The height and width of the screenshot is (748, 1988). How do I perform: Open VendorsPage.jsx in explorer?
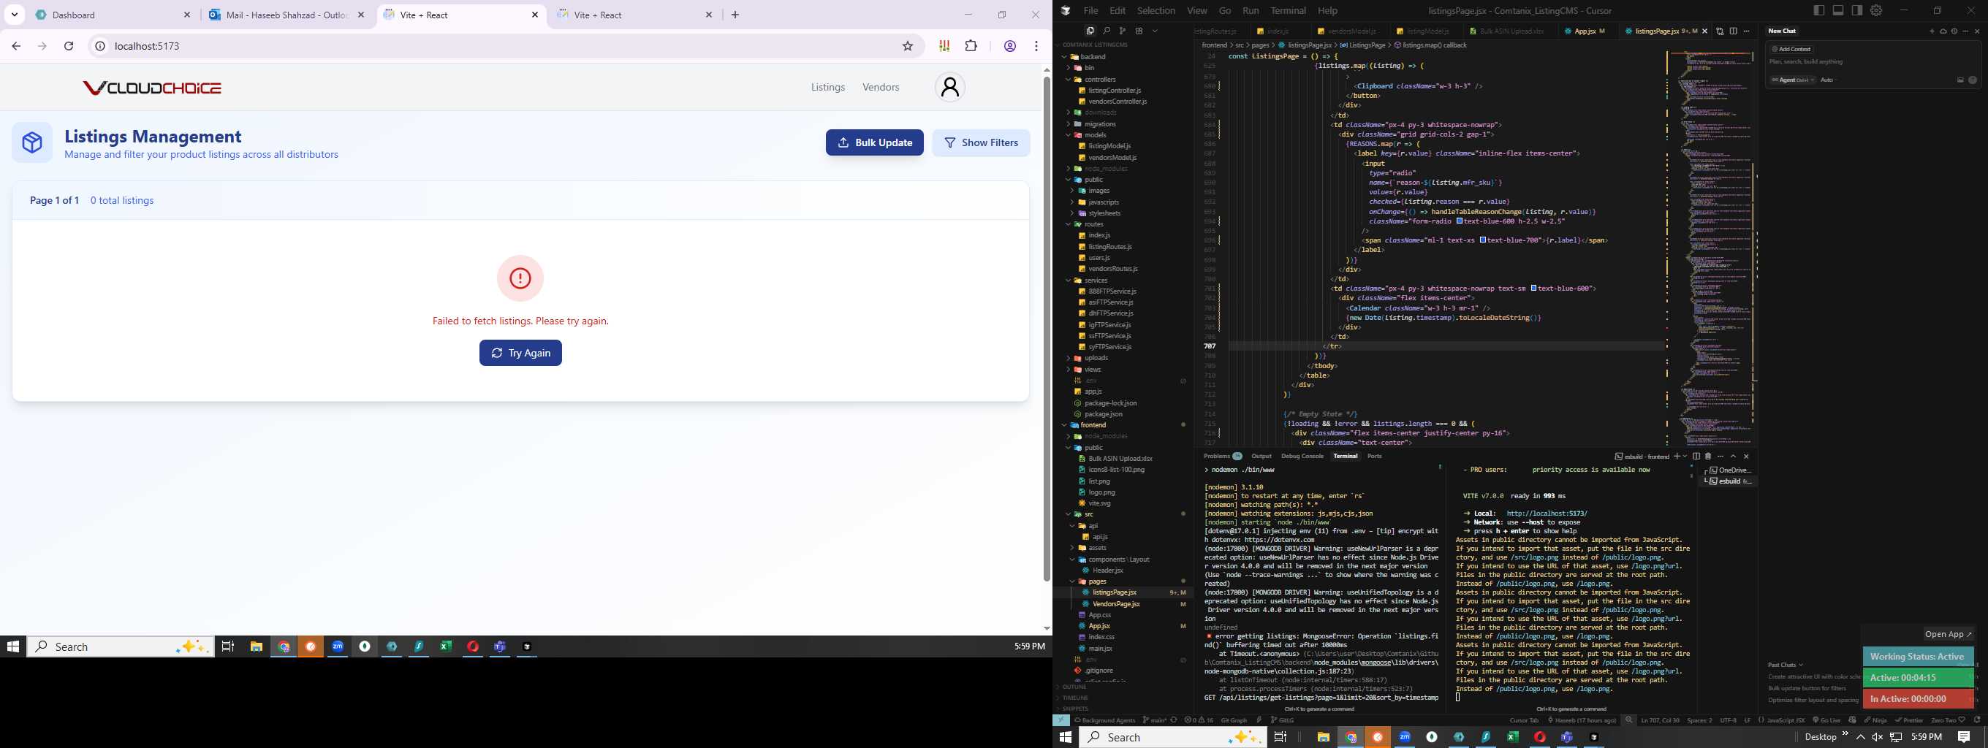(x=1116, y=604)
